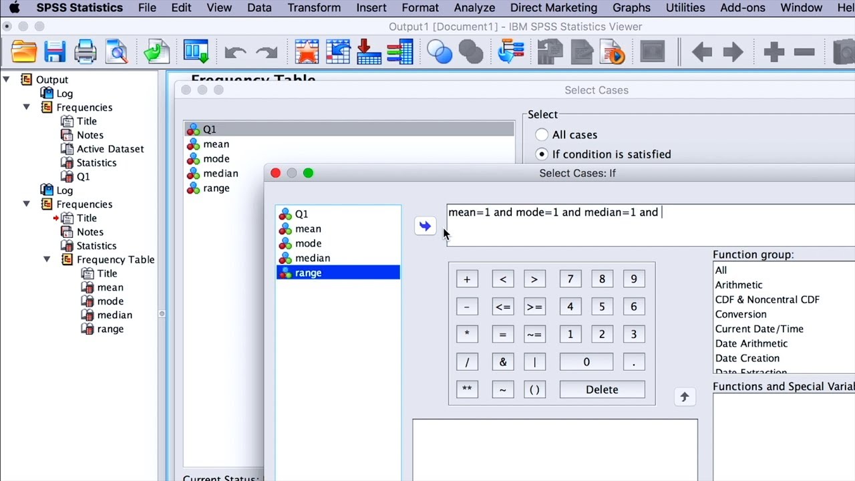Open the Utilities menu
855x481 pixels.
[x=685, y=8]
